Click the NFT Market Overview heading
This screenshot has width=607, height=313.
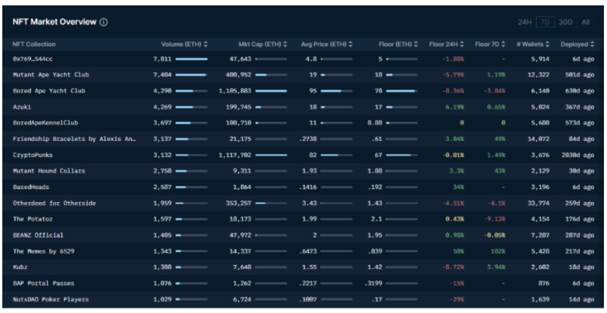pos(55,22)
